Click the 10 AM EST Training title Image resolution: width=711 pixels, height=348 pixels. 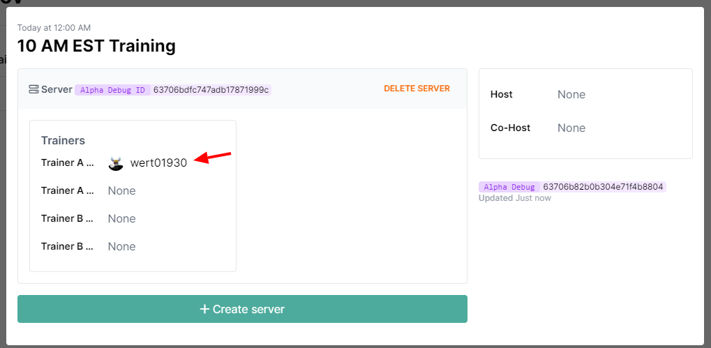[96, 47]
